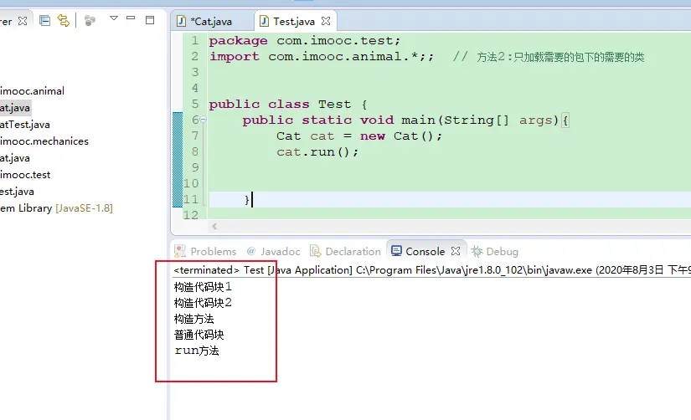Select the Console view tab
The width and height of the screenshot is (691, 420).
[x=425, y=251]
